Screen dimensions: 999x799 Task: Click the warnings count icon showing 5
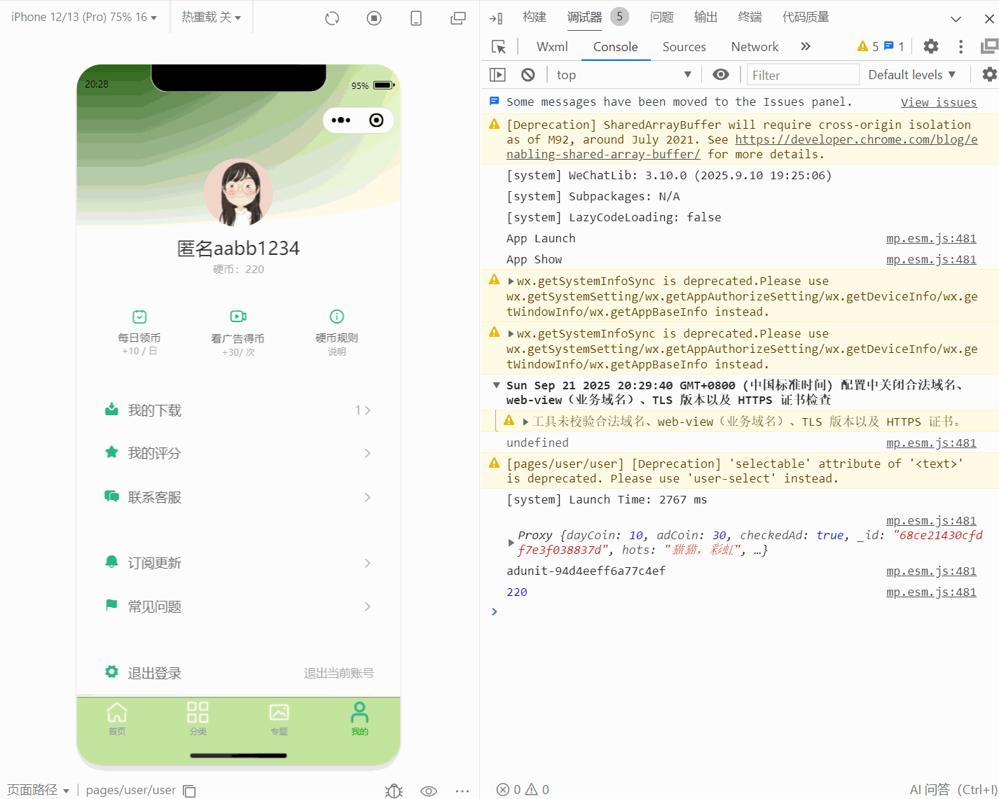[868, 46]
